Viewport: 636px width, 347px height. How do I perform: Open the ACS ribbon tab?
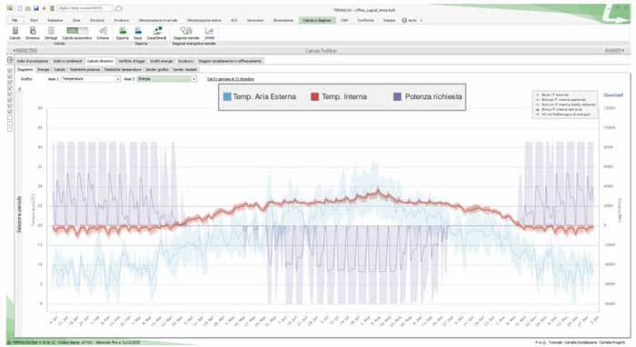click(234, 20)
